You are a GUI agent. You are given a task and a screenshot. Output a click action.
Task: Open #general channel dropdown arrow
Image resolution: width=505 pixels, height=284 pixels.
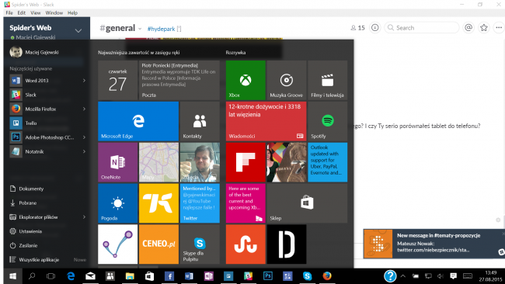140,29
